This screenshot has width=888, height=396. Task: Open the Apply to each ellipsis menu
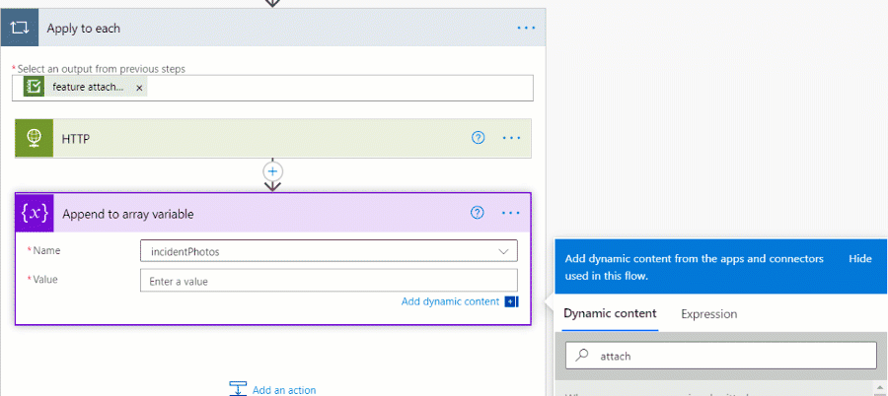(526, 28)
